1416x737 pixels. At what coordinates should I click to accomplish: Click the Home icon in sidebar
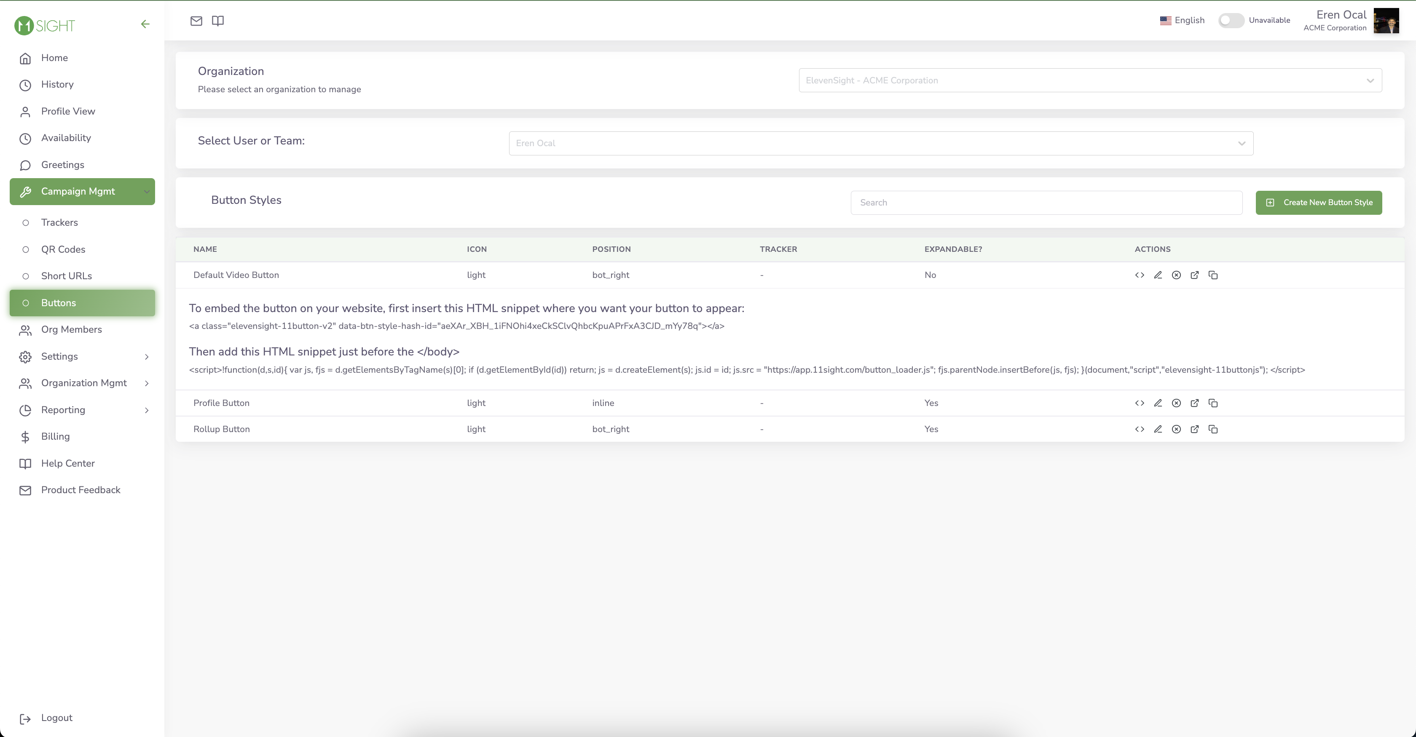coord(25,58)
